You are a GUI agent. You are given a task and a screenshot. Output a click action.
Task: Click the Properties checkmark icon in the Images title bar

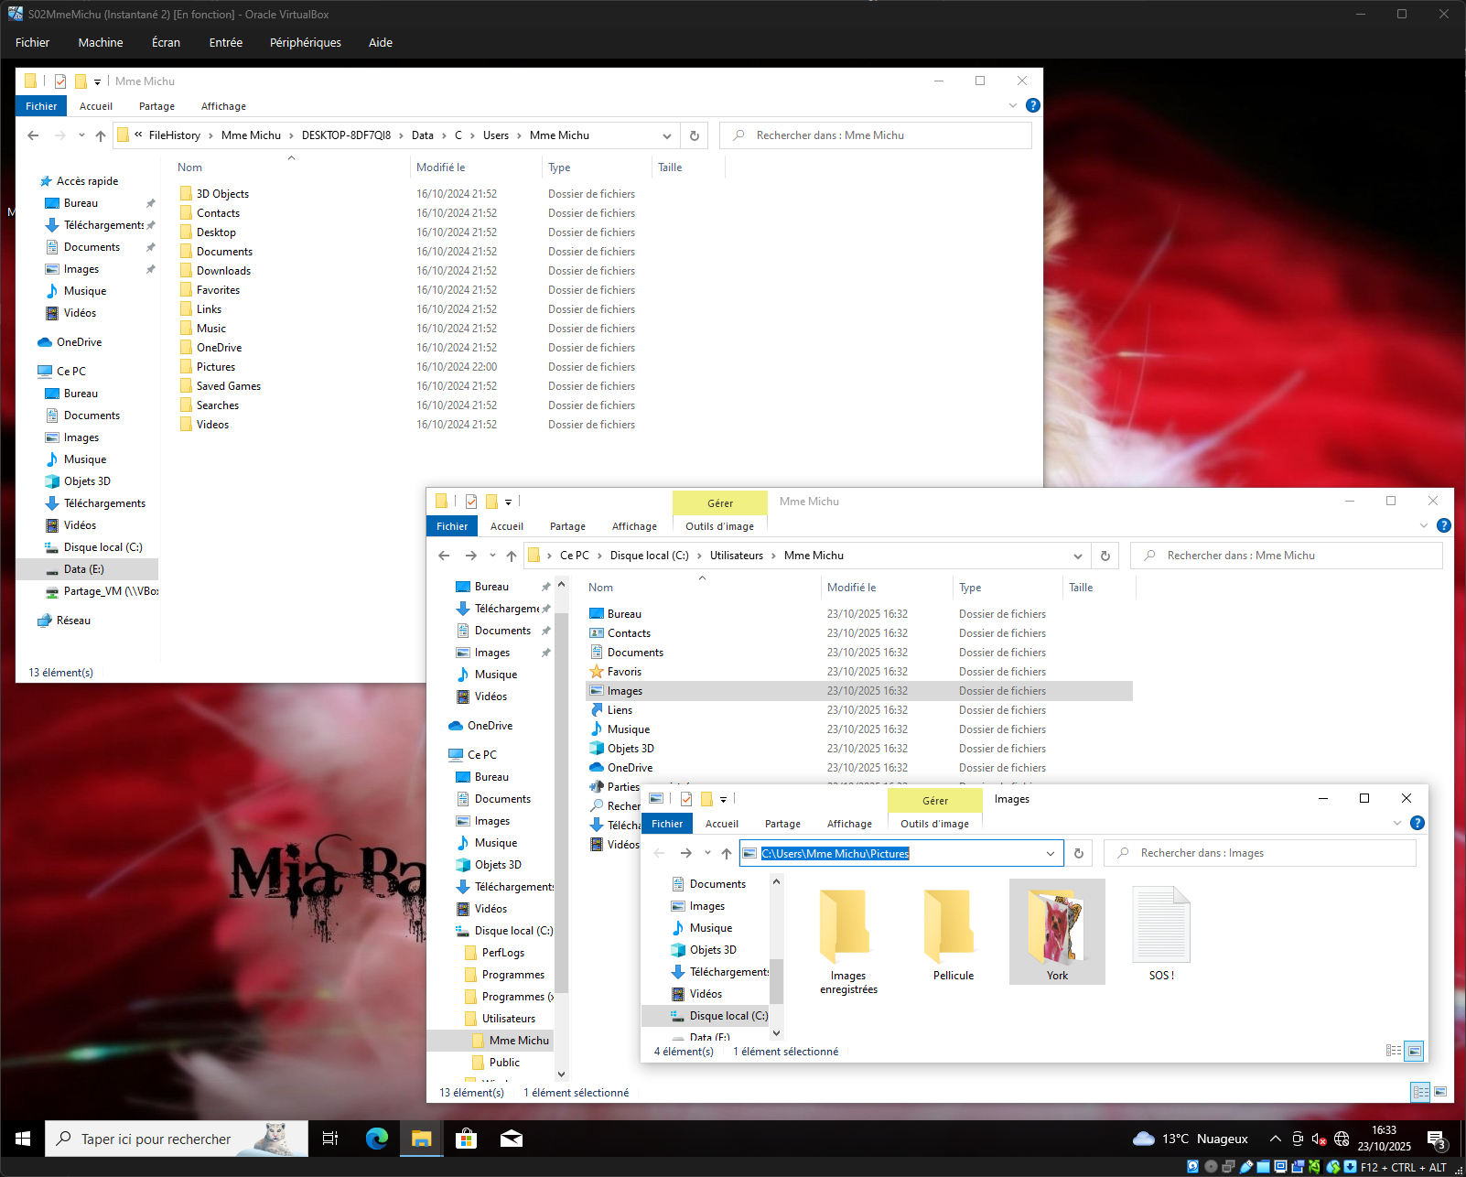coord(685,799)
